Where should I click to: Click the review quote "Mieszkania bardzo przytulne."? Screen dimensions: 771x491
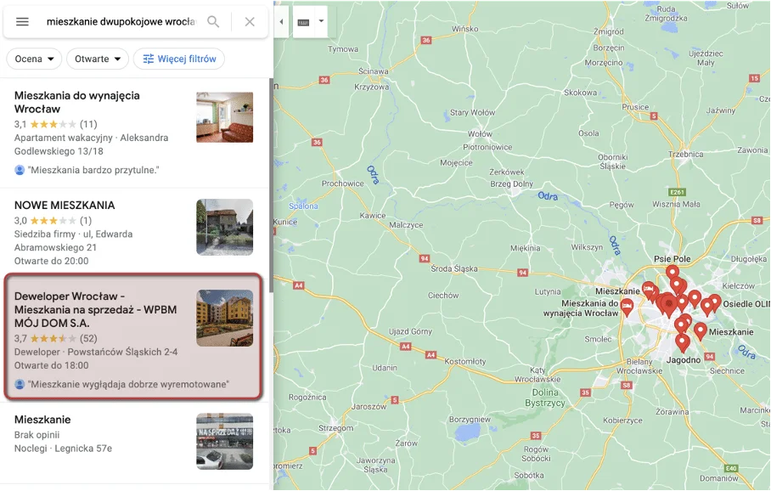tap(93, 170)
